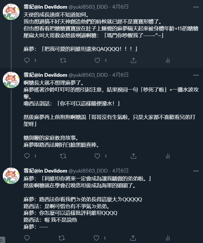Share the first tweet via share icon
Screen dimensions: 203x243
pyautogui.click(x=133, y=60)
